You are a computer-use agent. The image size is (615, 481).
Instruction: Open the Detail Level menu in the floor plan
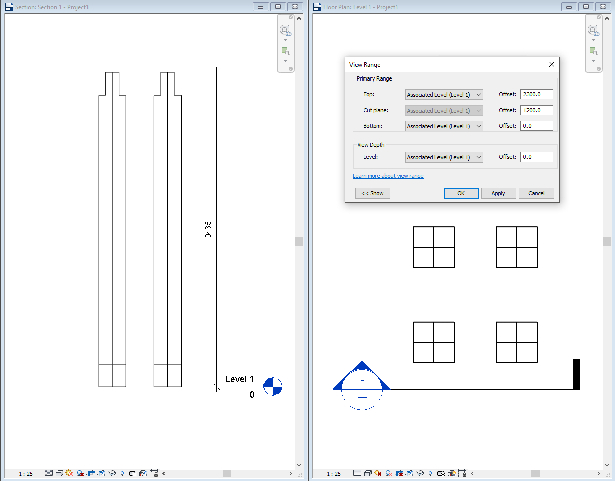point(357,473)
